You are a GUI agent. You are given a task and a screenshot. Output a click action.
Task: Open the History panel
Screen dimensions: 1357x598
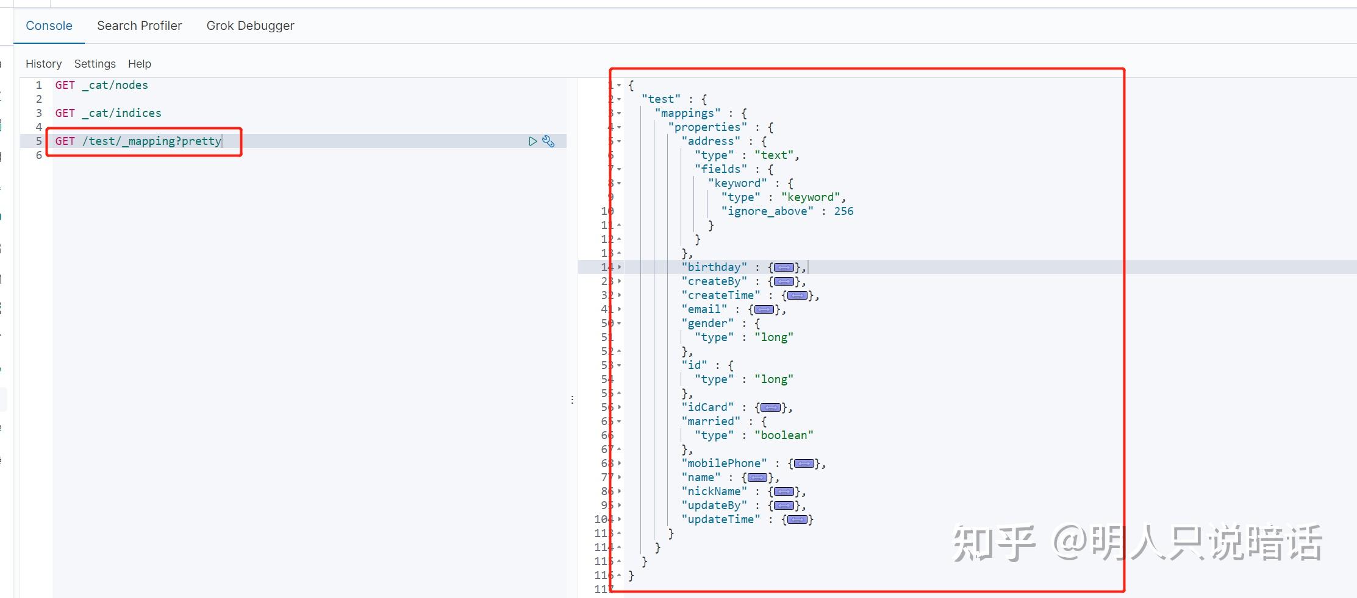[x=43, y=64]
